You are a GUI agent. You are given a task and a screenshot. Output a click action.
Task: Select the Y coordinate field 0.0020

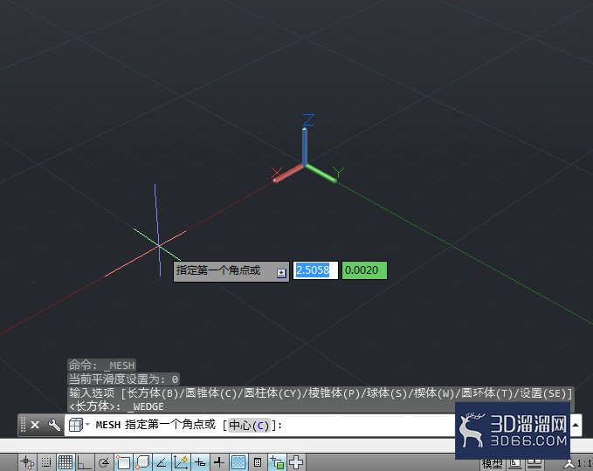coord(364,270)
